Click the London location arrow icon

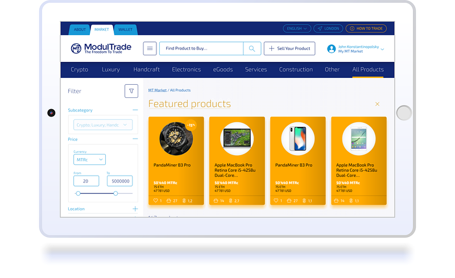click(320, 28)
